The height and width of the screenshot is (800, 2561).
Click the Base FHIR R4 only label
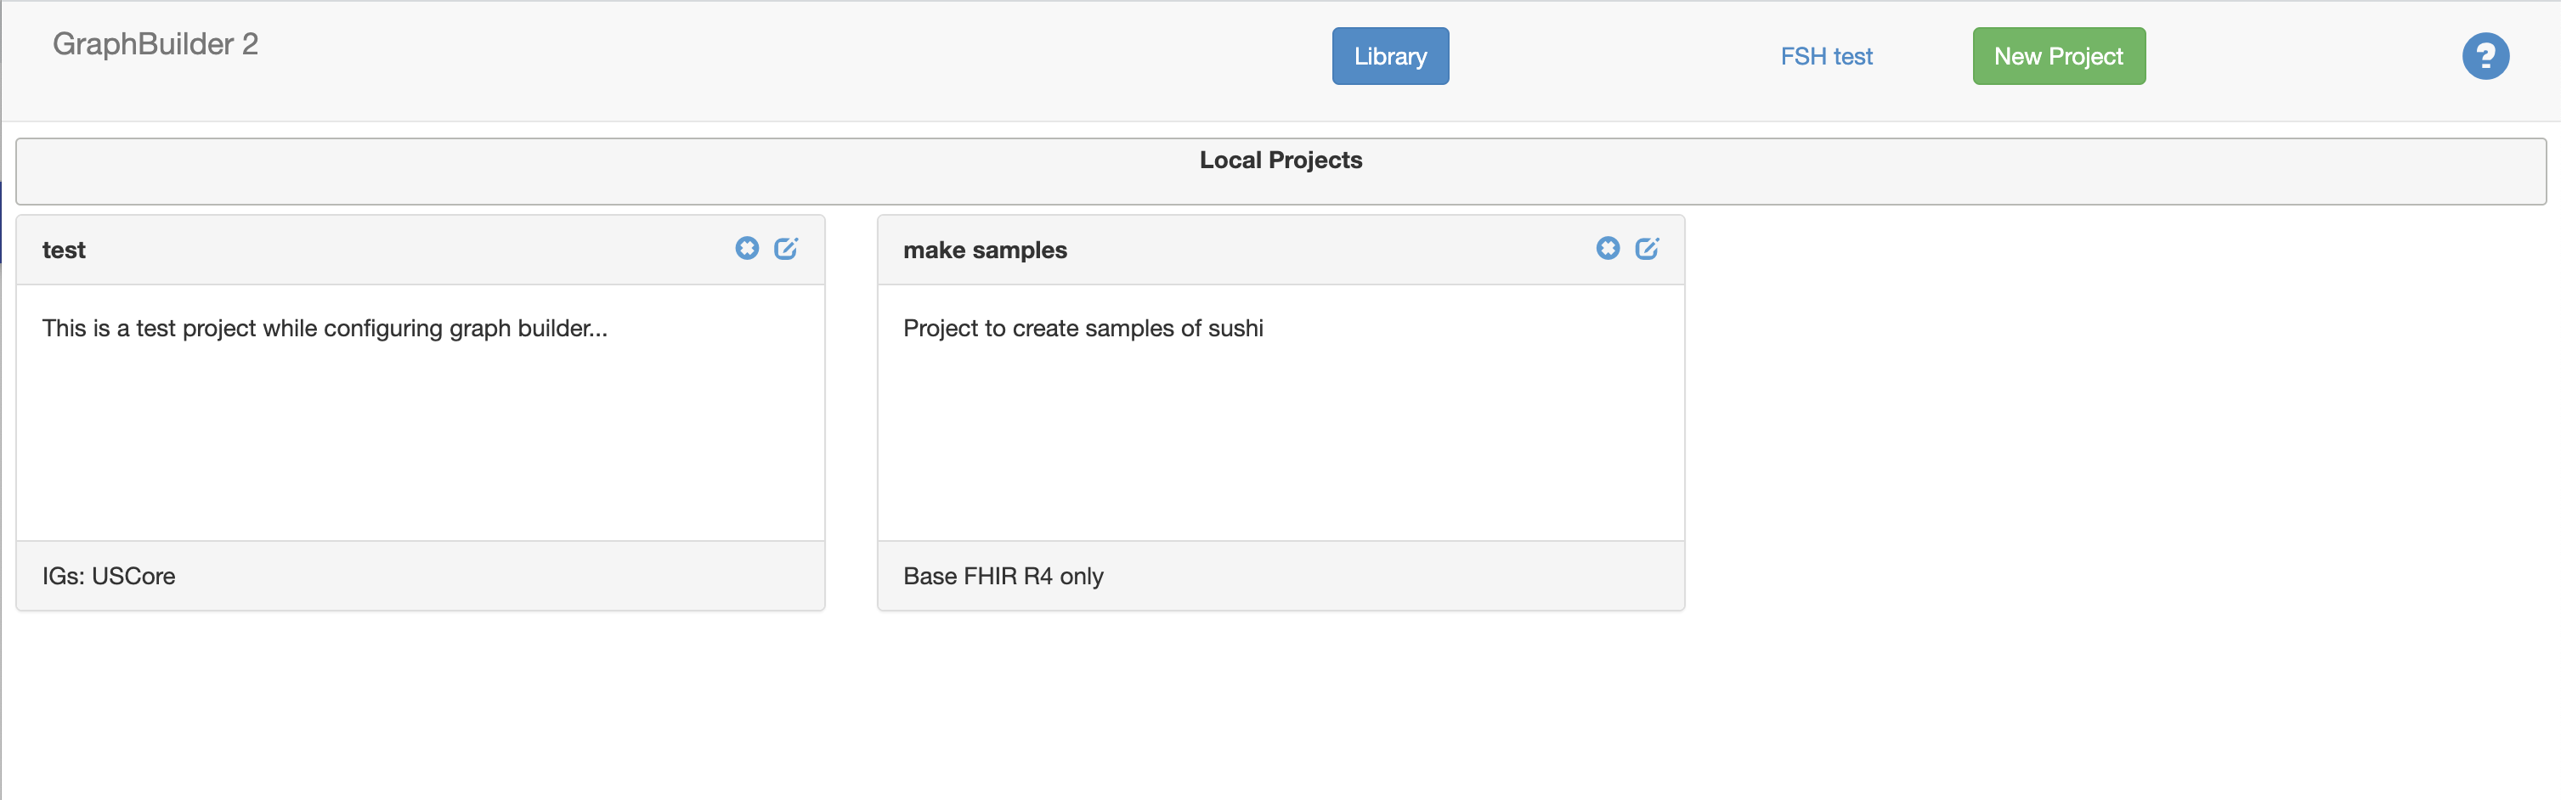pyautogui.click(x=1002, y=577)
